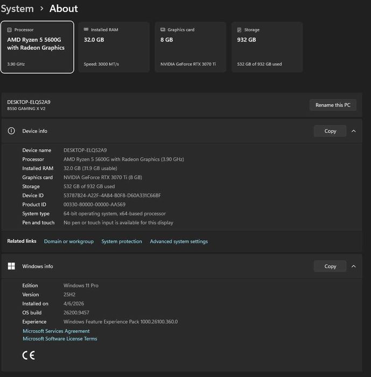The width and height of the screenshot is (371, 377).
Task: Open the Graphics card 8 GB card
Action: (x=191, y=47)
